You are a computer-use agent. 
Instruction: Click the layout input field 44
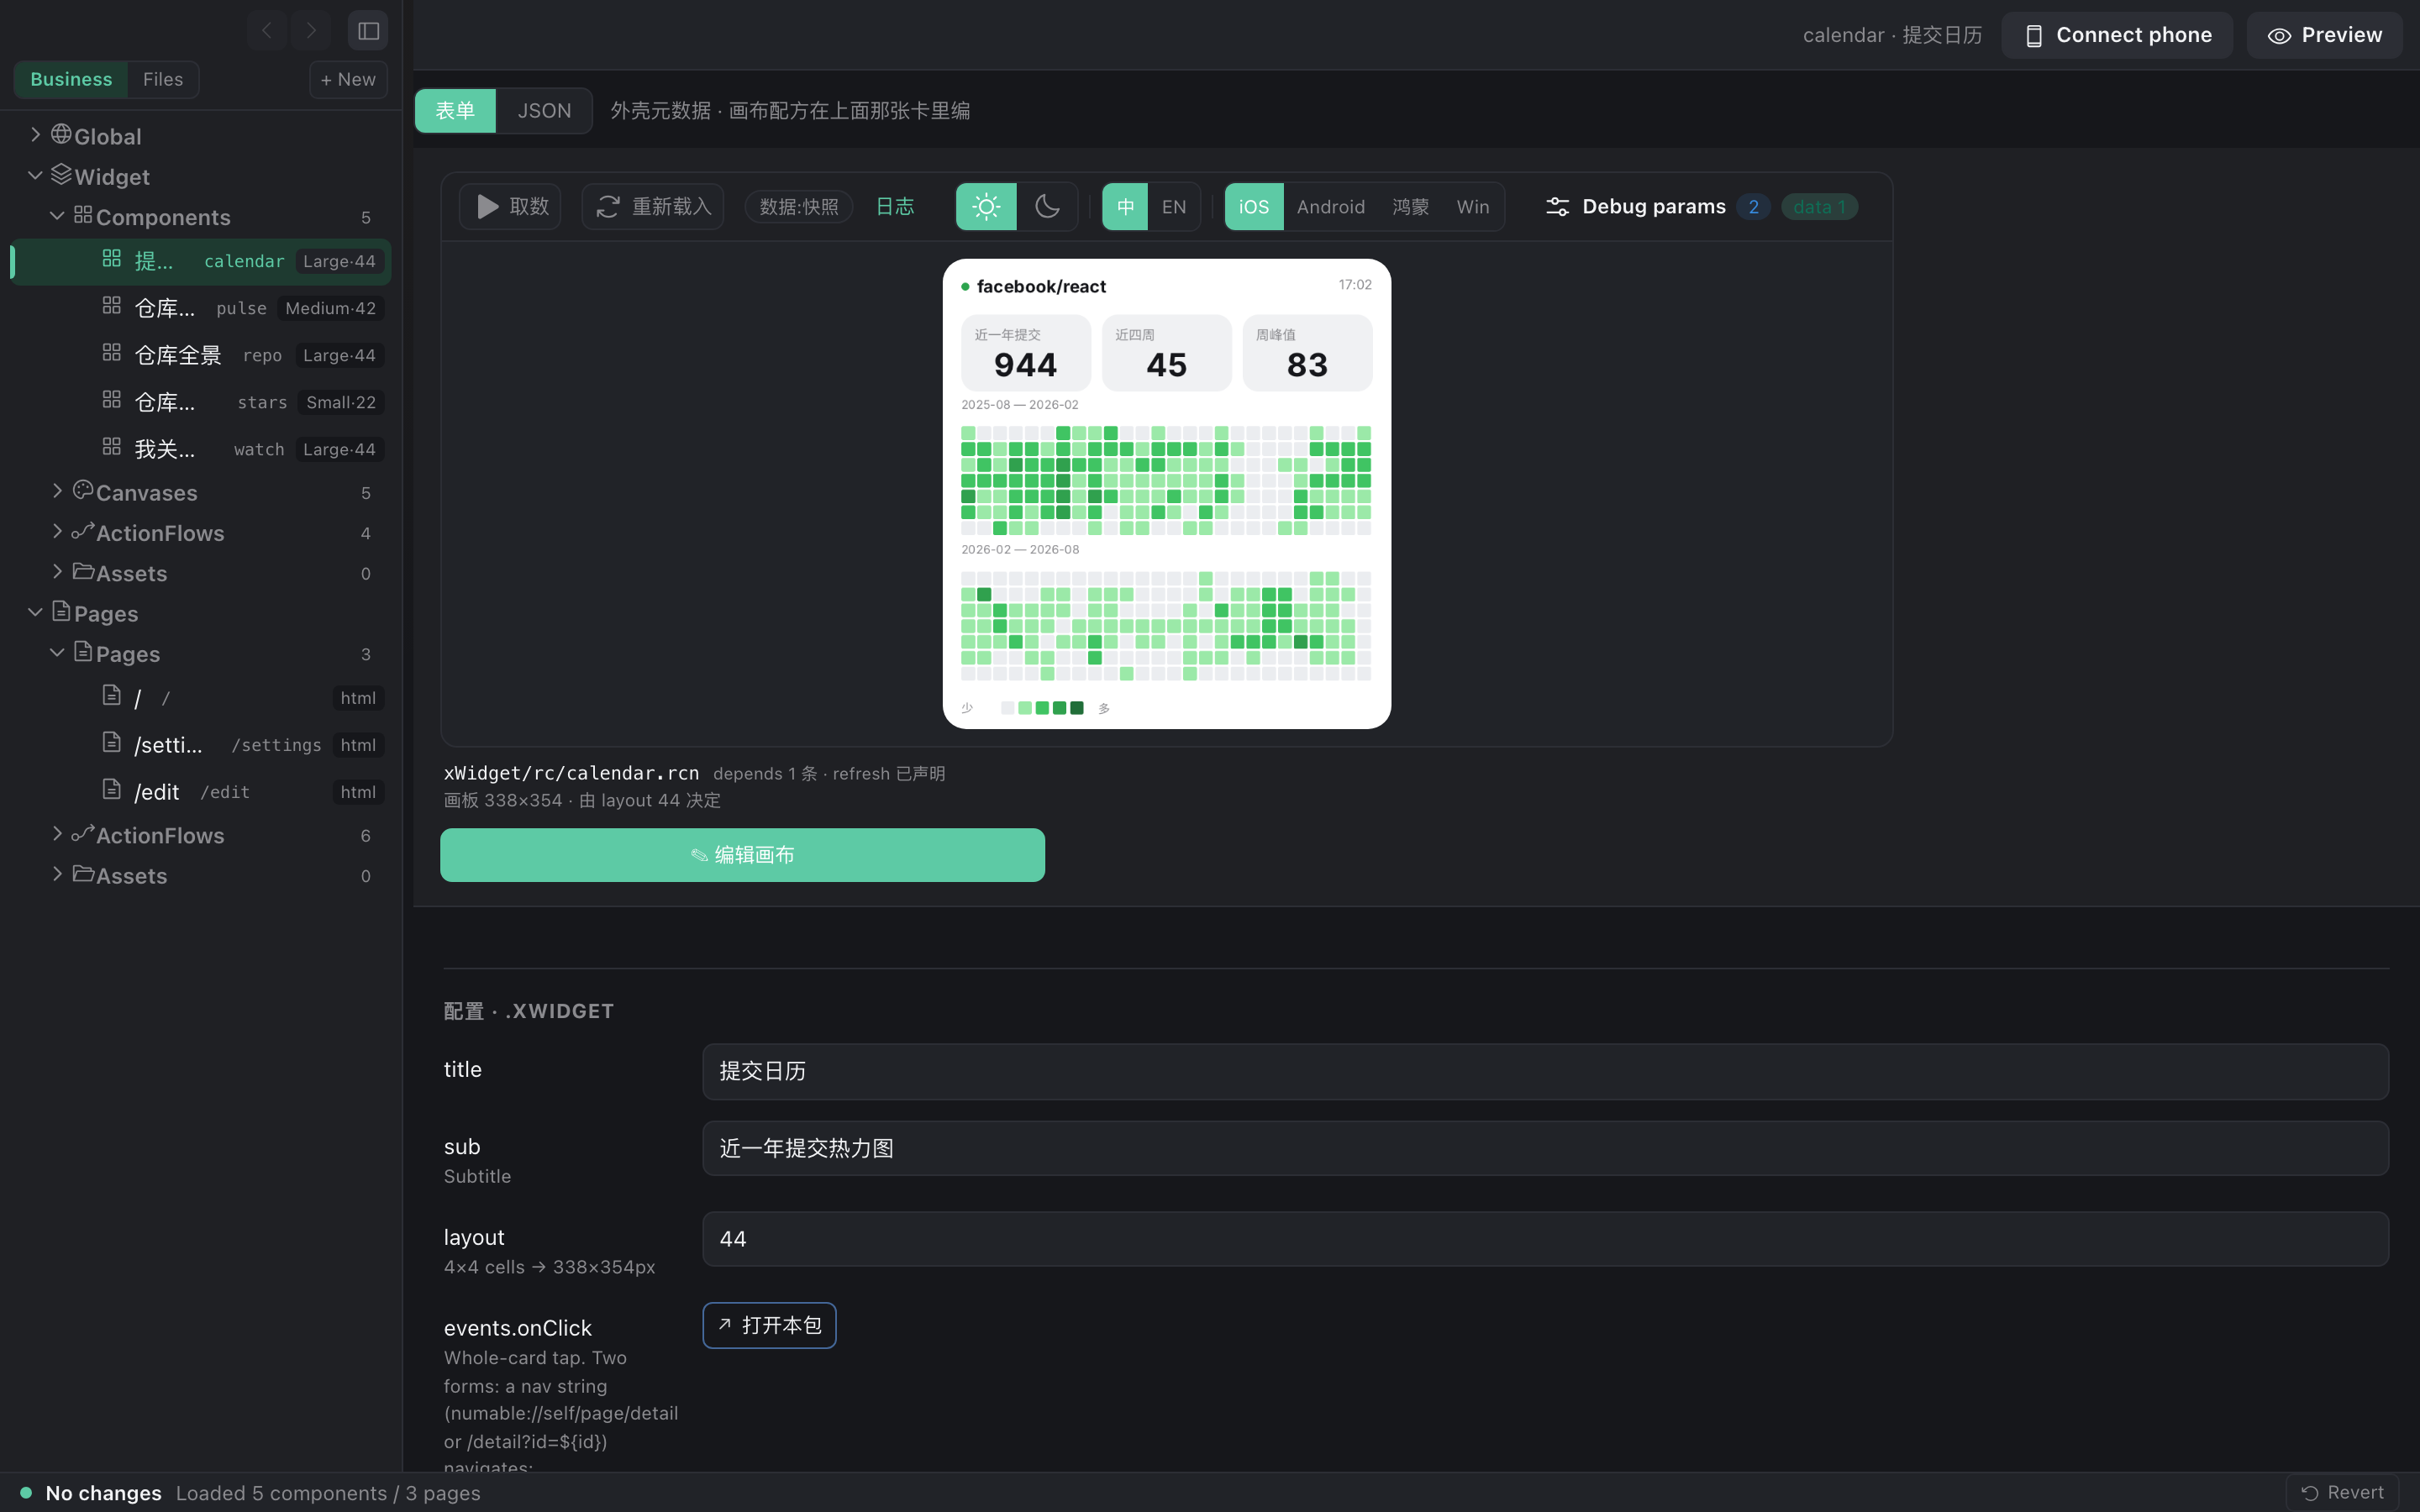point(1545,1239)
